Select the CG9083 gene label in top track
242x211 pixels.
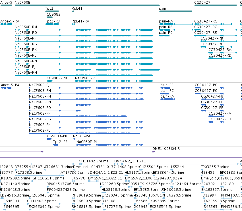pyautogui.click(x=53, y=14)
